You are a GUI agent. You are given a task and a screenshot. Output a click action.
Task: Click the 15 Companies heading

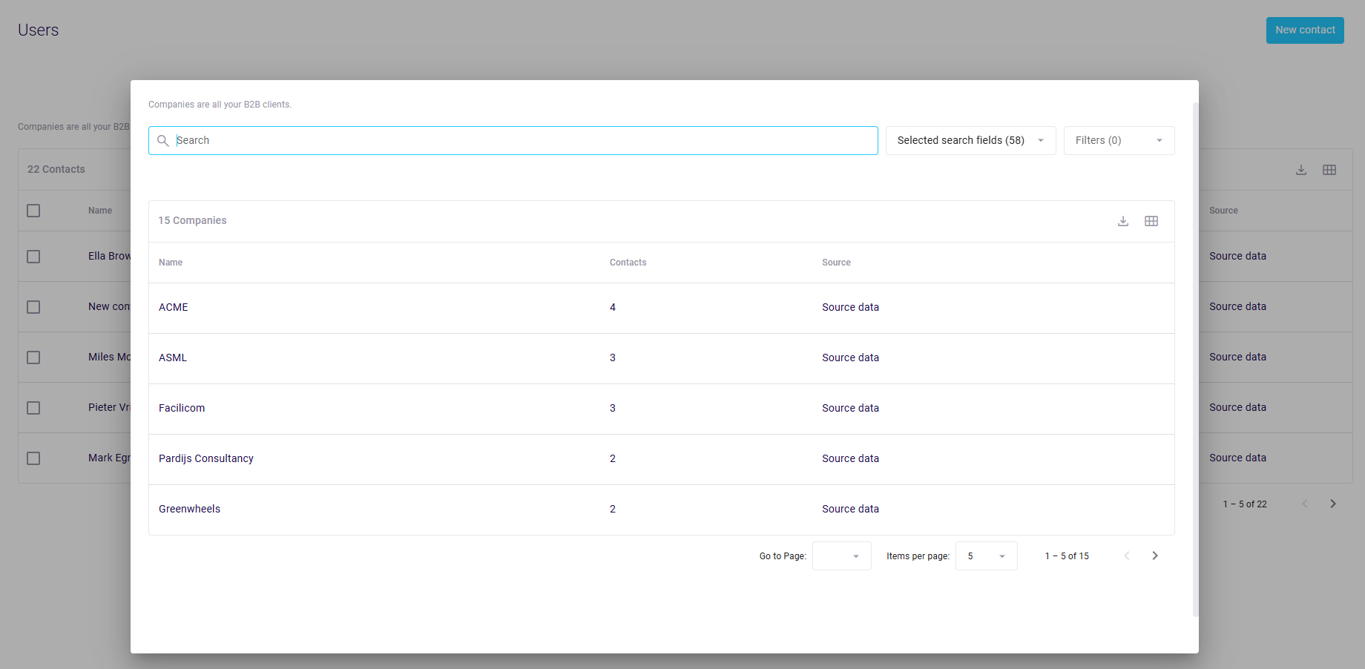(192, 220)
